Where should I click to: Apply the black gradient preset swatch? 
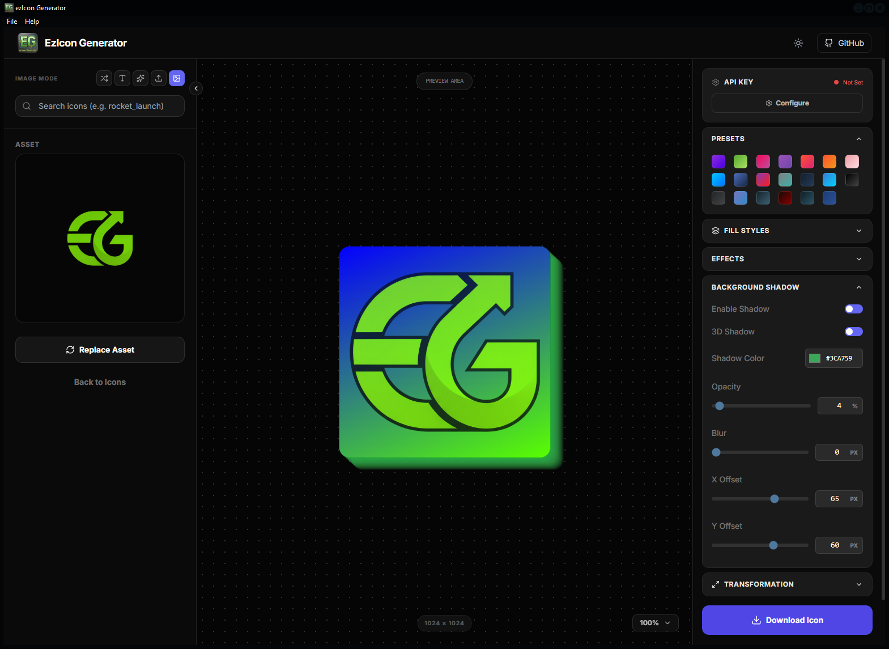click(x=852, y=180)
